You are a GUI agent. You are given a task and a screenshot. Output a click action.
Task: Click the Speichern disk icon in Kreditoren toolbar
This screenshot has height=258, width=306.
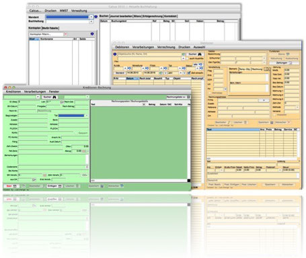pyautogui.click(x=102, y=186)
